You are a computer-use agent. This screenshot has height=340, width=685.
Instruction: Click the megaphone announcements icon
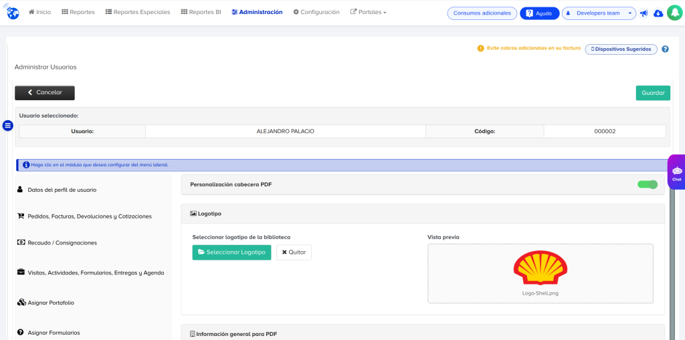(x=644, y=13)
